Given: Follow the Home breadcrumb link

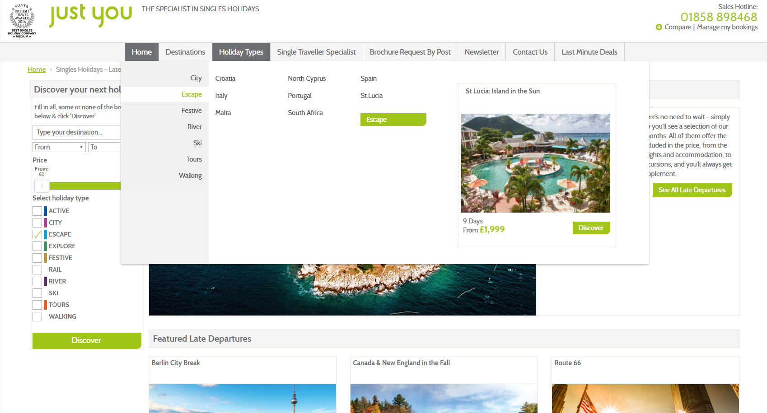Looking at the screenshot, I should (37, 70).
